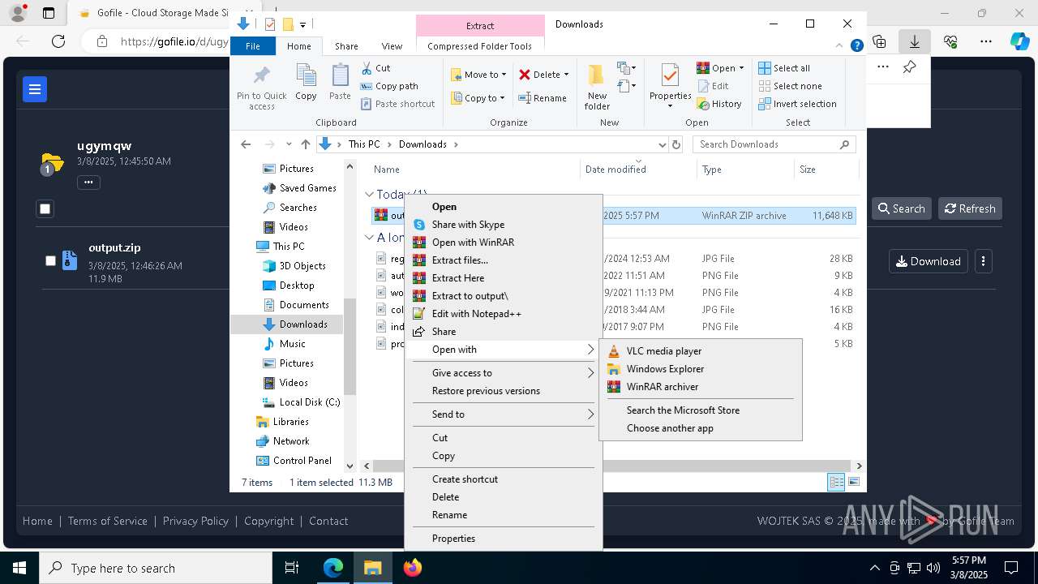The width and height of the screenshot is (1038, 584).
Task: Toggle Gofile select-all checkbox
Action: tap(45, 208)
